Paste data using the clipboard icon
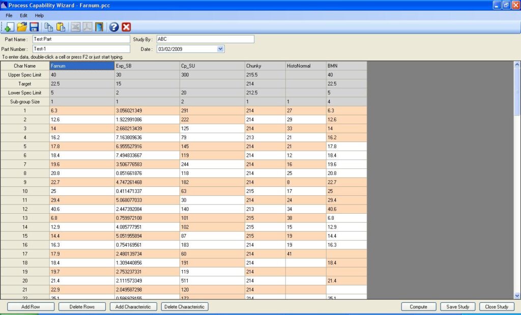Screen dimensions: 521x315 tap(61, 27)
